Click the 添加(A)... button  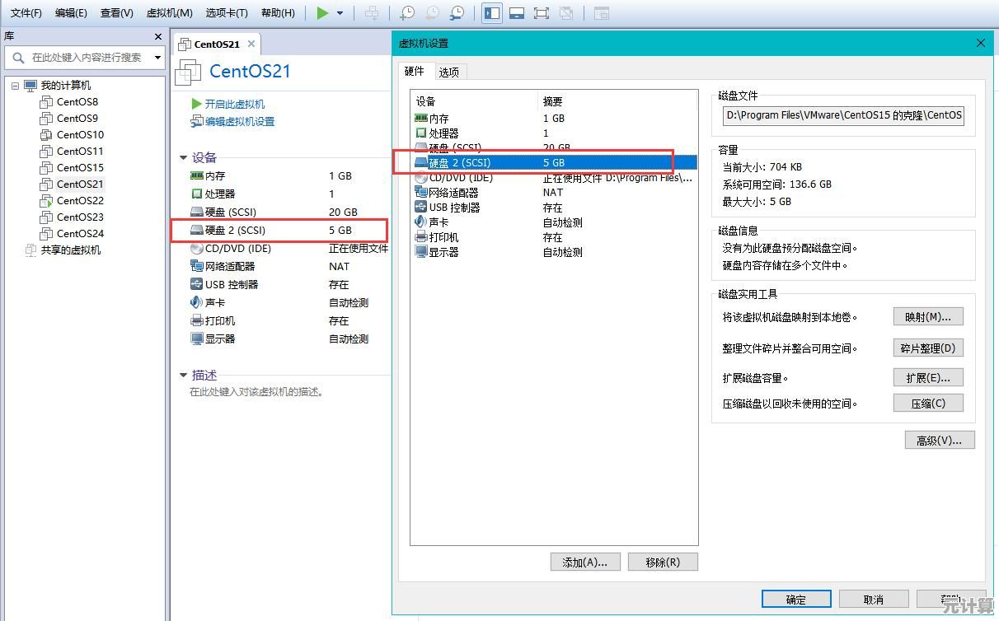(585, 563)
